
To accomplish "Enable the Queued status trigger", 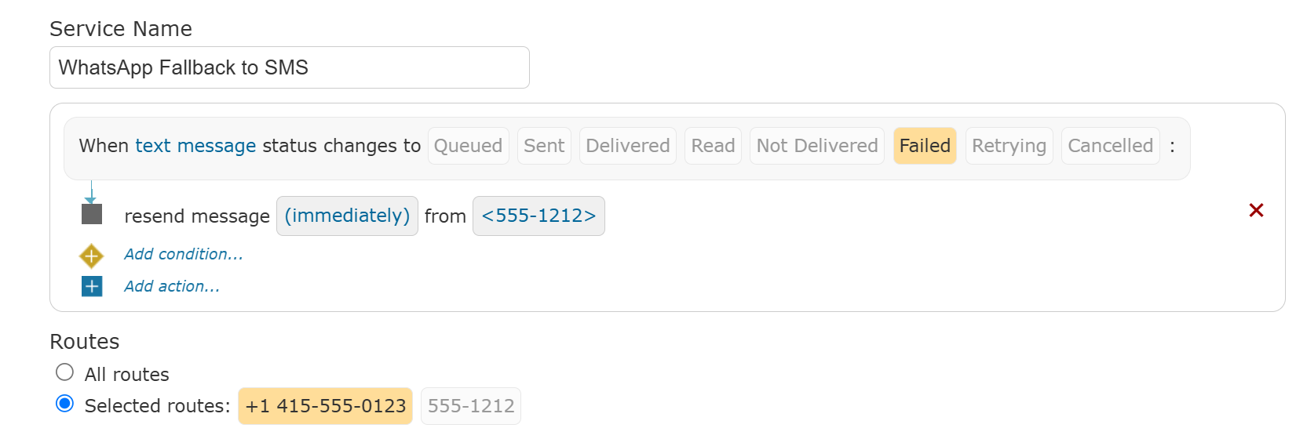I will pos(468,146).
